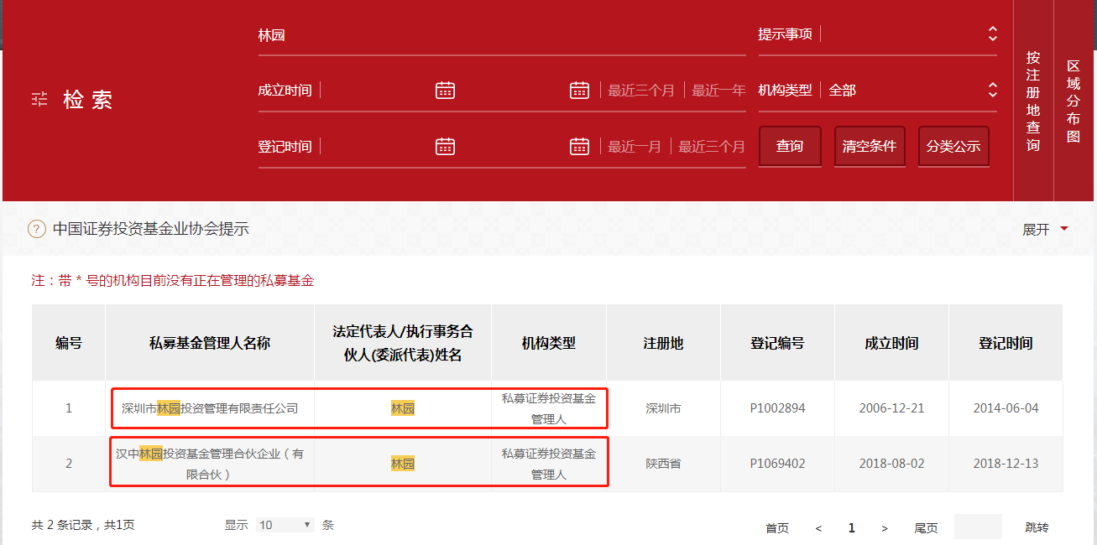Open 登记时间 start date calendar icon
This screenshot has width=1097, height=545.
click(x=445, y=146)
